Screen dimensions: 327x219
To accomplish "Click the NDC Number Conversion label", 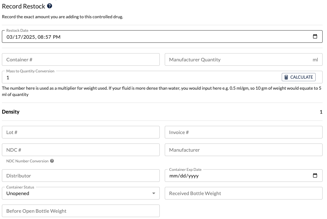I will click(x=27, y=161).
